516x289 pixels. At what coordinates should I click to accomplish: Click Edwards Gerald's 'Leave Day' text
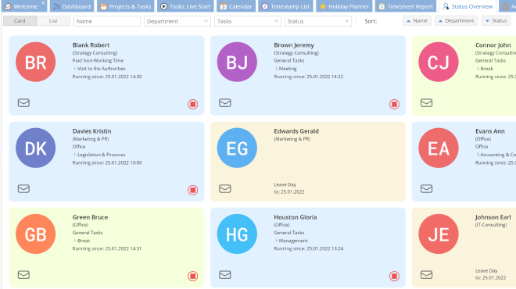[285, 185]
